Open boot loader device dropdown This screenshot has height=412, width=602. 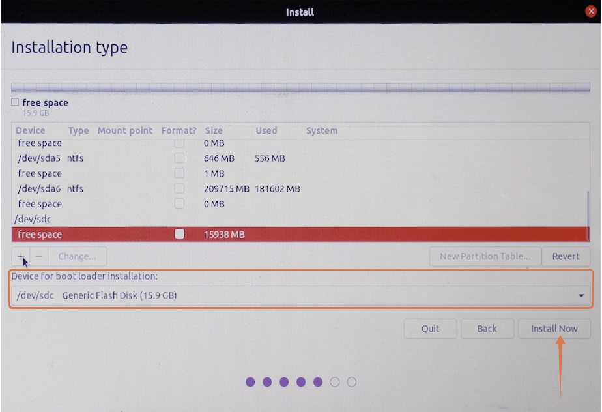pyautogui.click(x=300, y=295)
